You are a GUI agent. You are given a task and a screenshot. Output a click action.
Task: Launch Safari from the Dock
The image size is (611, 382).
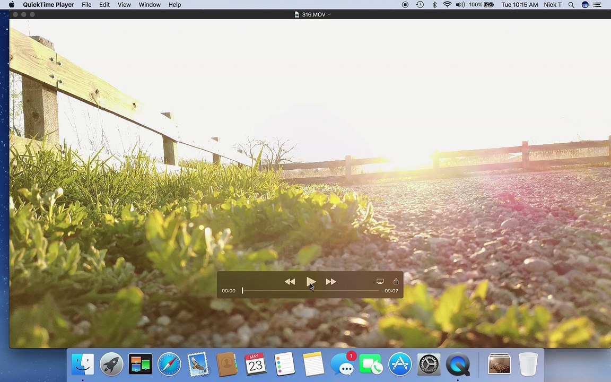[x=169, y=364]
